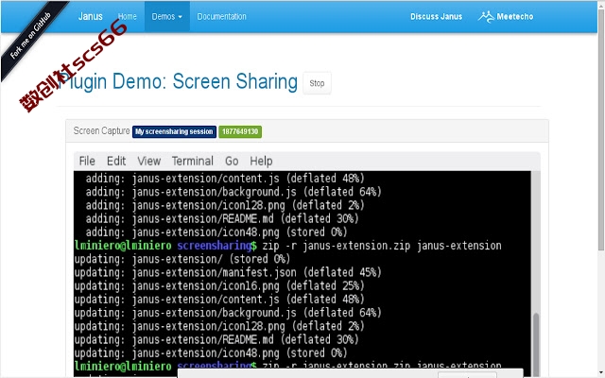This screenshot has height=378, width=605.
Task: Click the adding content.js deflated 48% line
Action: click(225, 179)
